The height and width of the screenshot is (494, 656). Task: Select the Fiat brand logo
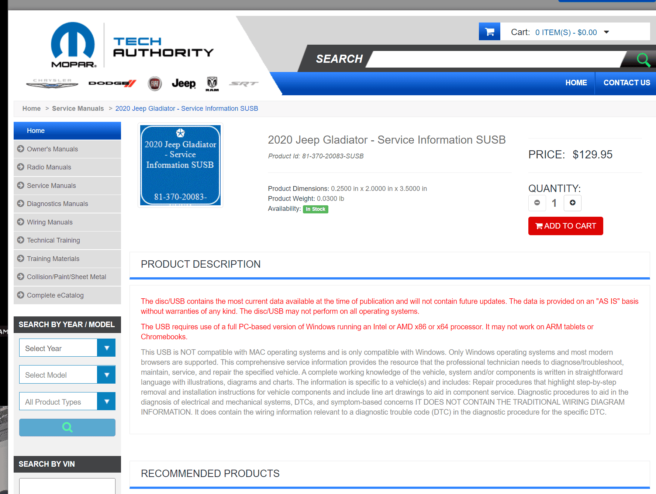point(155,83)
